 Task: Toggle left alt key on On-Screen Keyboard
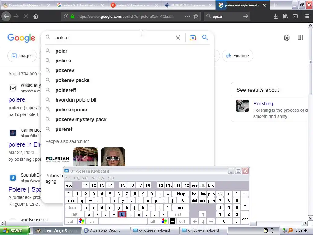[91, 221]
